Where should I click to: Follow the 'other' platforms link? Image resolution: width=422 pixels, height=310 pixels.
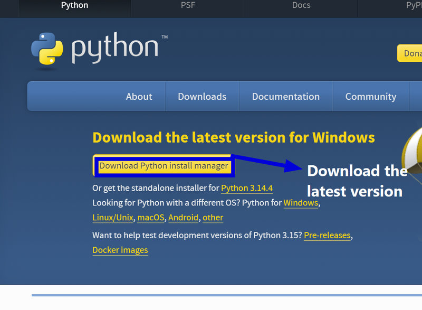point(213,218)
